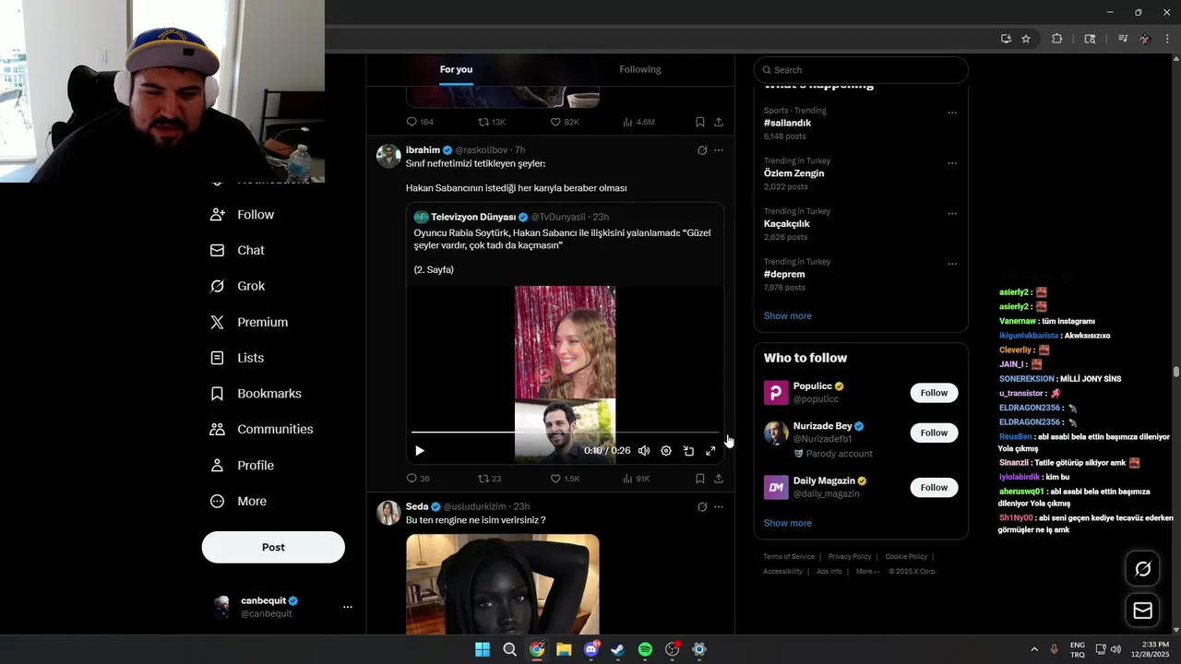Seek on the video progress bar

click(565, 432)
